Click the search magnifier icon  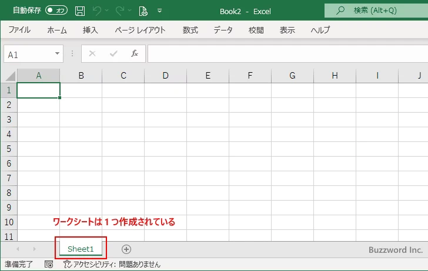pyautogui.click(x=340, y=11)
